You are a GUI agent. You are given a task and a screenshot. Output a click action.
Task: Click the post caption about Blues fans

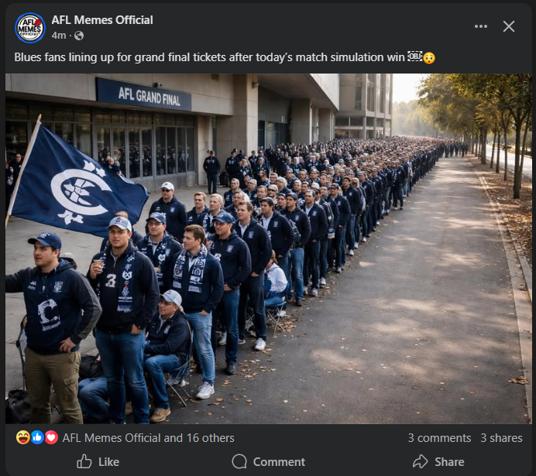coord(225,57)
